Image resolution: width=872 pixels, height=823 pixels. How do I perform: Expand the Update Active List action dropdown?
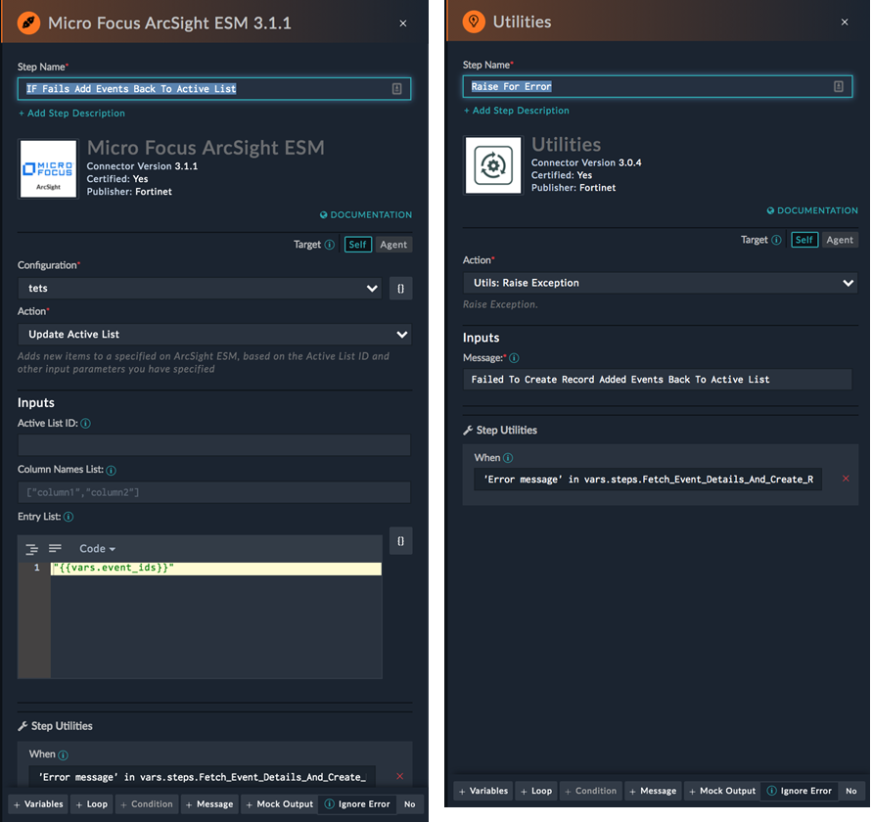213,335
